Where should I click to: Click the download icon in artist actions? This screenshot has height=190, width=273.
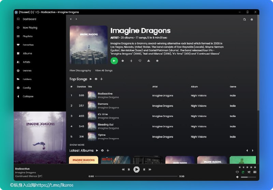click(x=148, y=61)
